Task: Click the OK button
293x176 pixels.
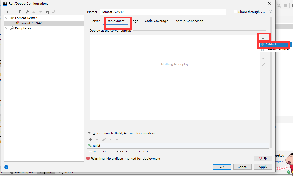Action: point(222,167)
